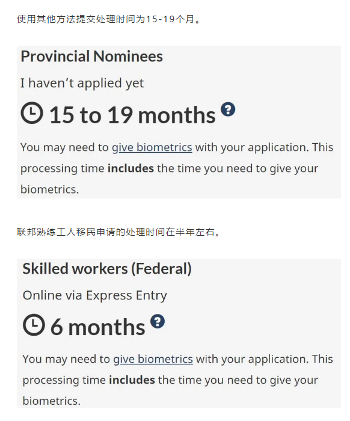The image size is (350, 421).
Task: Click bold "includes" in Provincial Nominees paragraph
Action: [130, 168]
